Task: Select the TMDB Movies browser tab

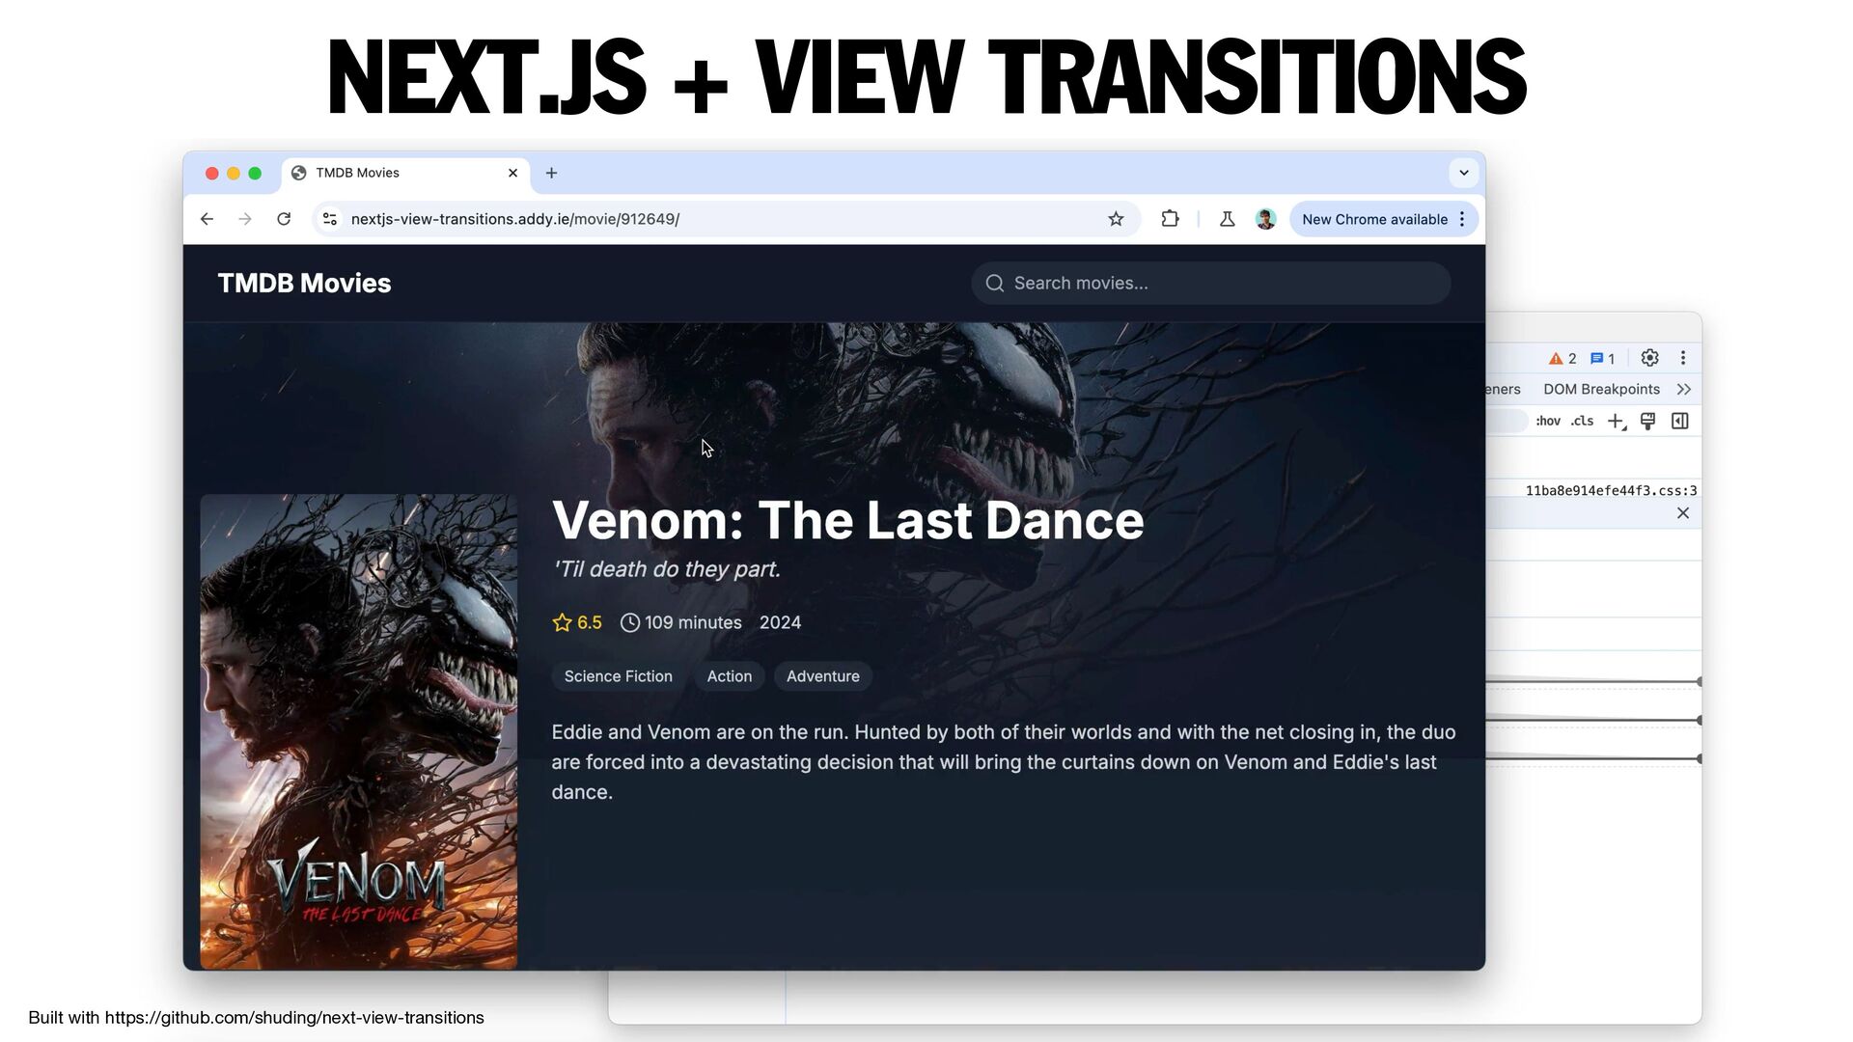Action: coord(405,173)
